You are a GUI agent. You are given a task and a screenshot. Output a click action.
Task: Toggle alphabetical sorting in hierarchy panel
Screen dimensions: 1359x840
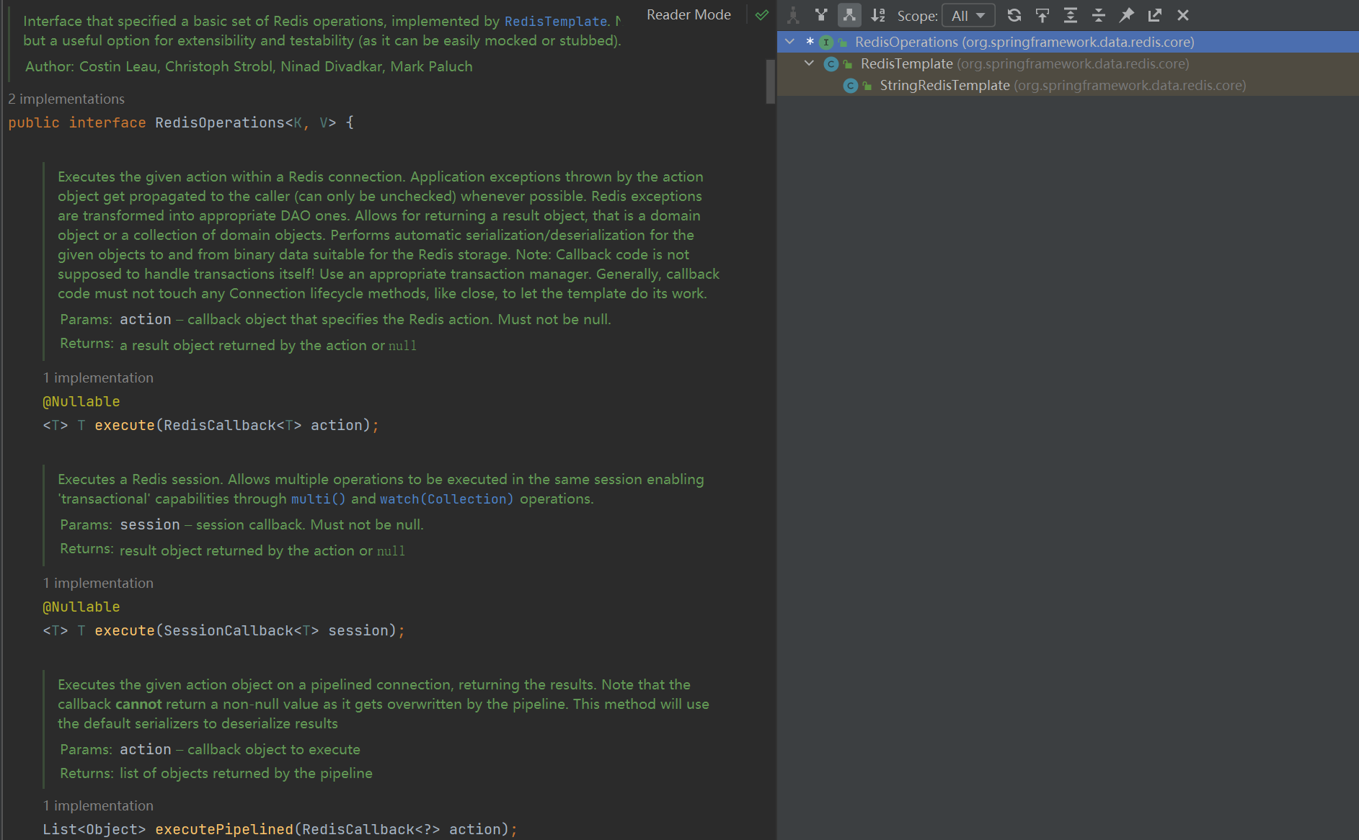click(x=877, y=15)
